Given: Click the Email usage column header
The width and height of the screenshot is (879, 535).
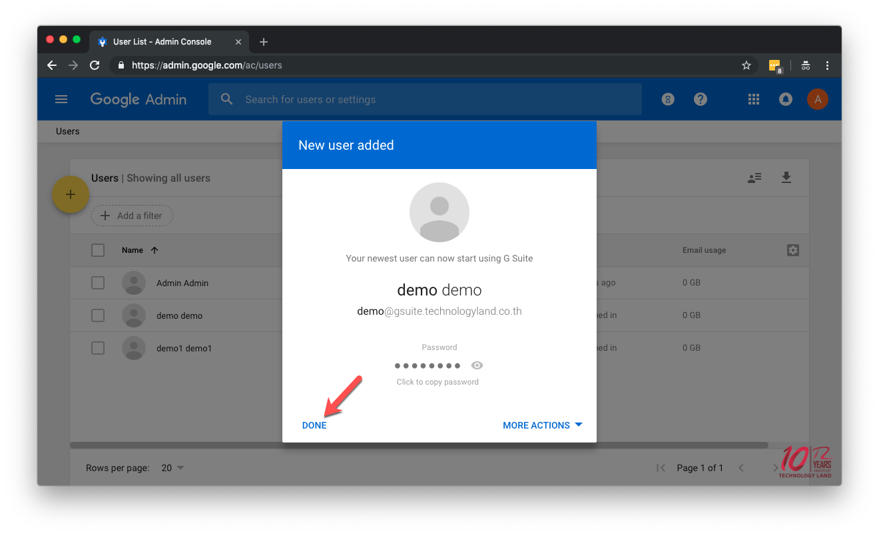Looking at the screenshot, I should (x=704, y=250).
